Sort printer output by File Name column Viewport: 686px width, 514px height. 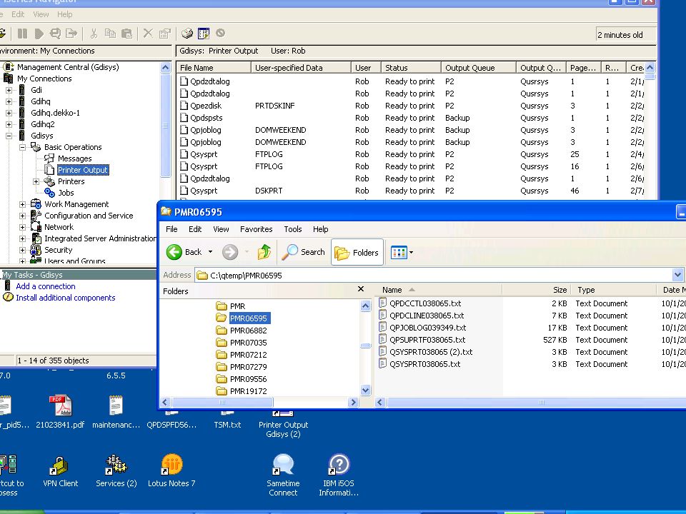(214, 68)
